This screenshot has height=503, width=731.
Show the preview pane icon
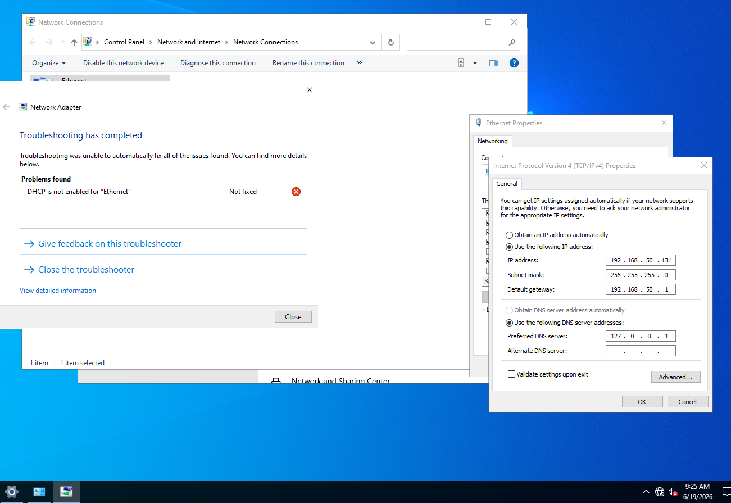(494, 63)
